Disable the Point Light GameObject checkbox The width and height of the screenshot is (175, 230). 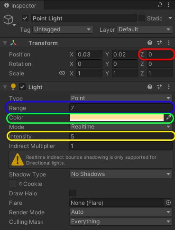click(25, 18)
